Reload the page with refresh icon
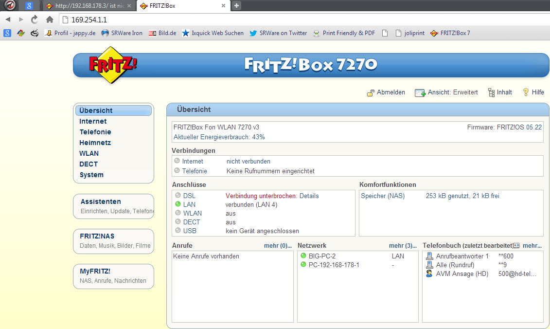Image resolution: width=550 pixels, height=329 pixels. pos(35,19)
